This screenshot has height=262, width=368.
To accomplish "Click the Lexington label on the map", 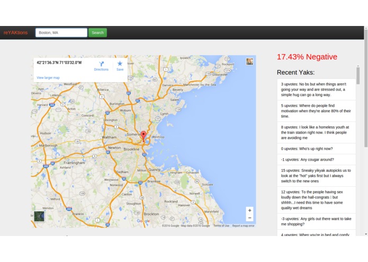I will (x=111, y=120).
